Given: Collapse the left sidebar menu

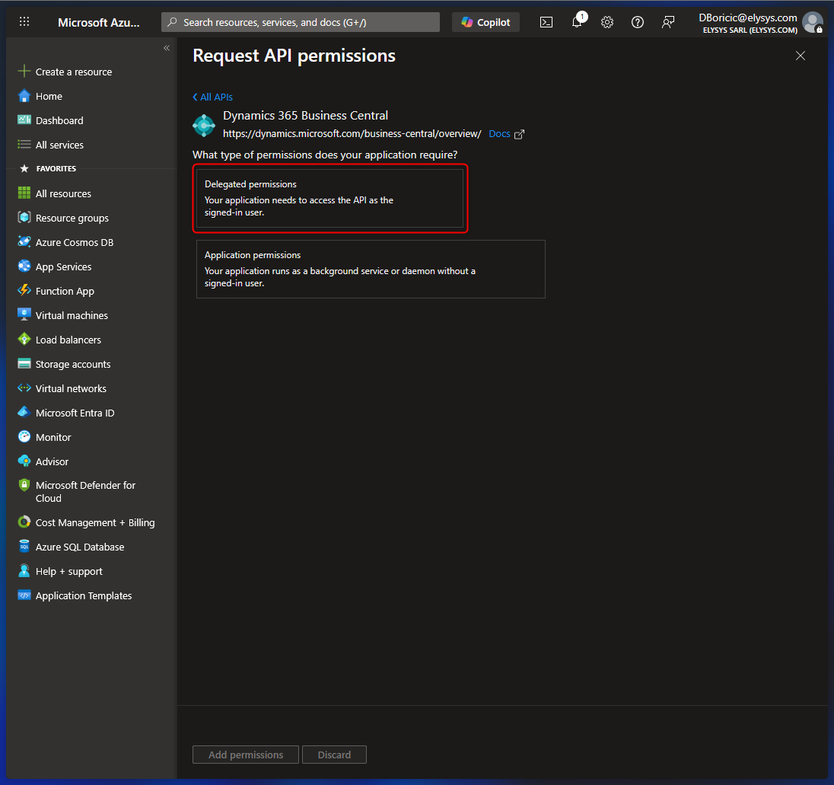Looking at the screenshot, I should pos(167,48).
